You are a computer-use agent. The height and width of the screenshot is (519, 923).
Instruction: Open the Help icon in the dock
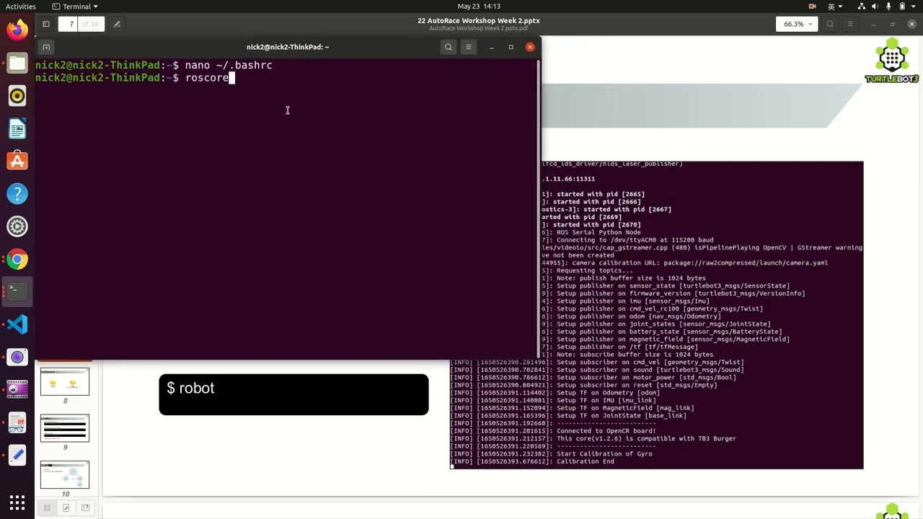[17, 194]
